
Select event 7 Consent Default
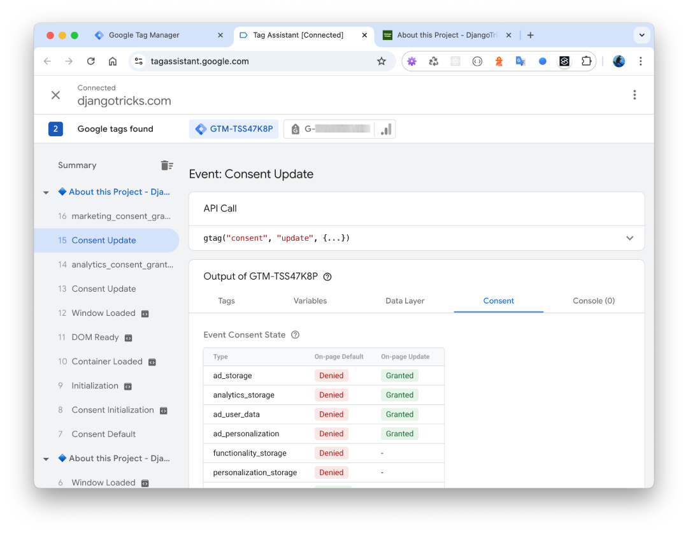coord(106,434)
